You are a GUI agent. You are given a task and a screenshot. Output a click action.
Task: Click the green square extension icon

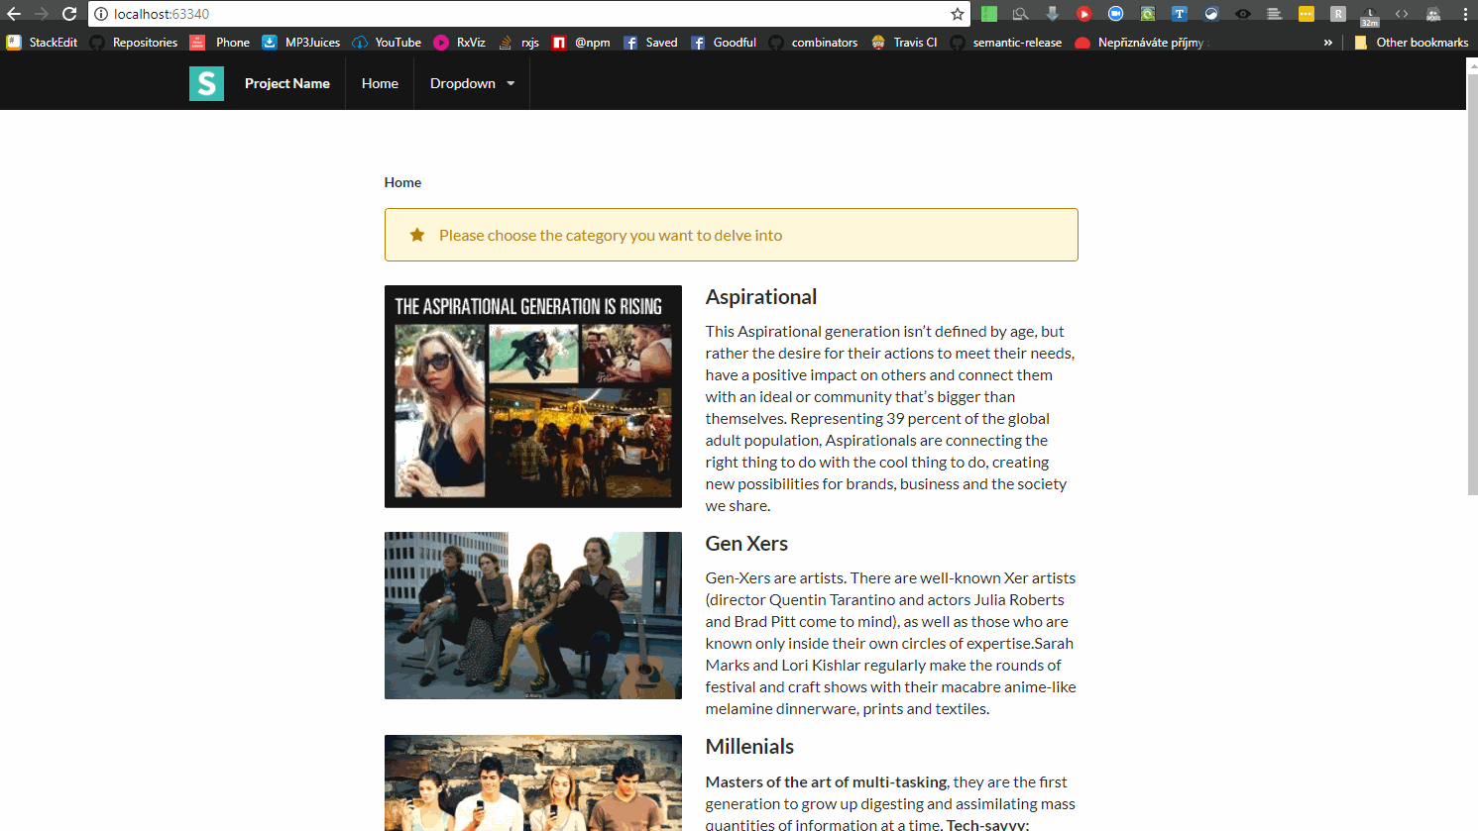pos(989,14)
